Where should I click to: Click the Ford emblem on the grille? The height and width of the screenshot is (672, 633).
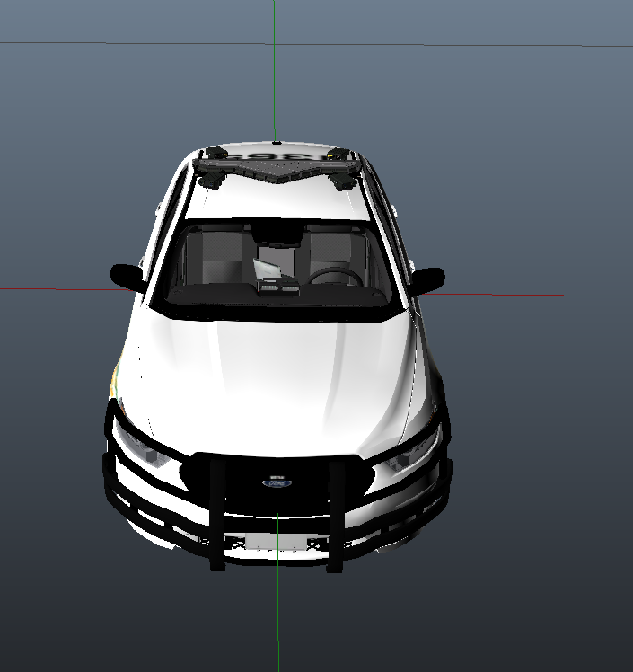pyautogui.click(x=272, y=482)
